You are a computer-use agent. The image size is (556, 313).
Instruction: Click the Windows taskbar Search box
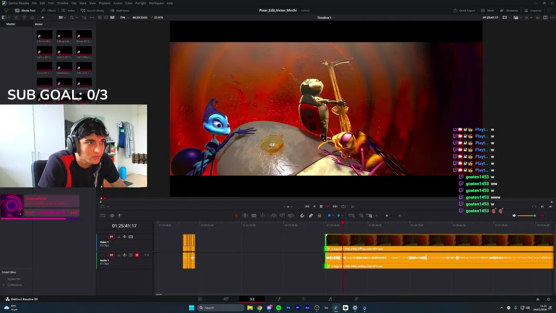coord(220,308)
